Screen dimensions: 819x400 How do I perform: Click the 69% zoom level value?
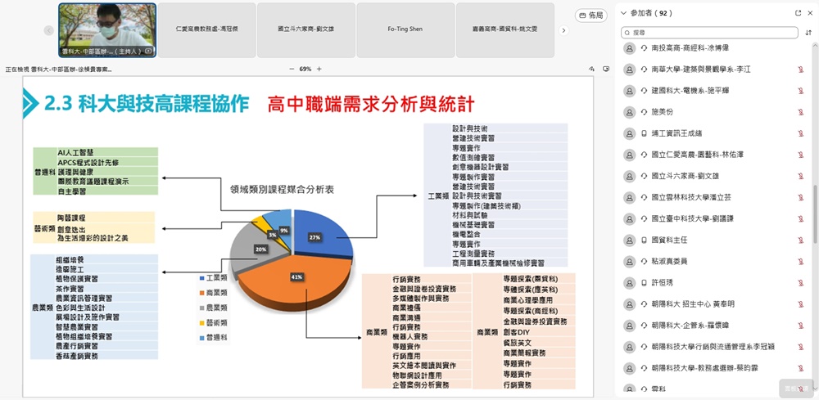click(305, 69)
